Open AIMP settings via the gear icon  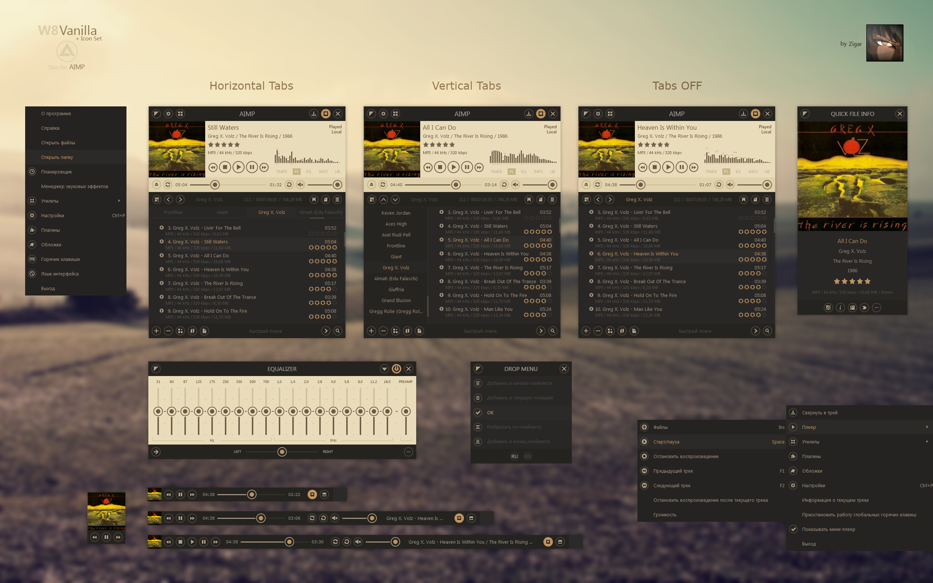(x=168, y=114)
